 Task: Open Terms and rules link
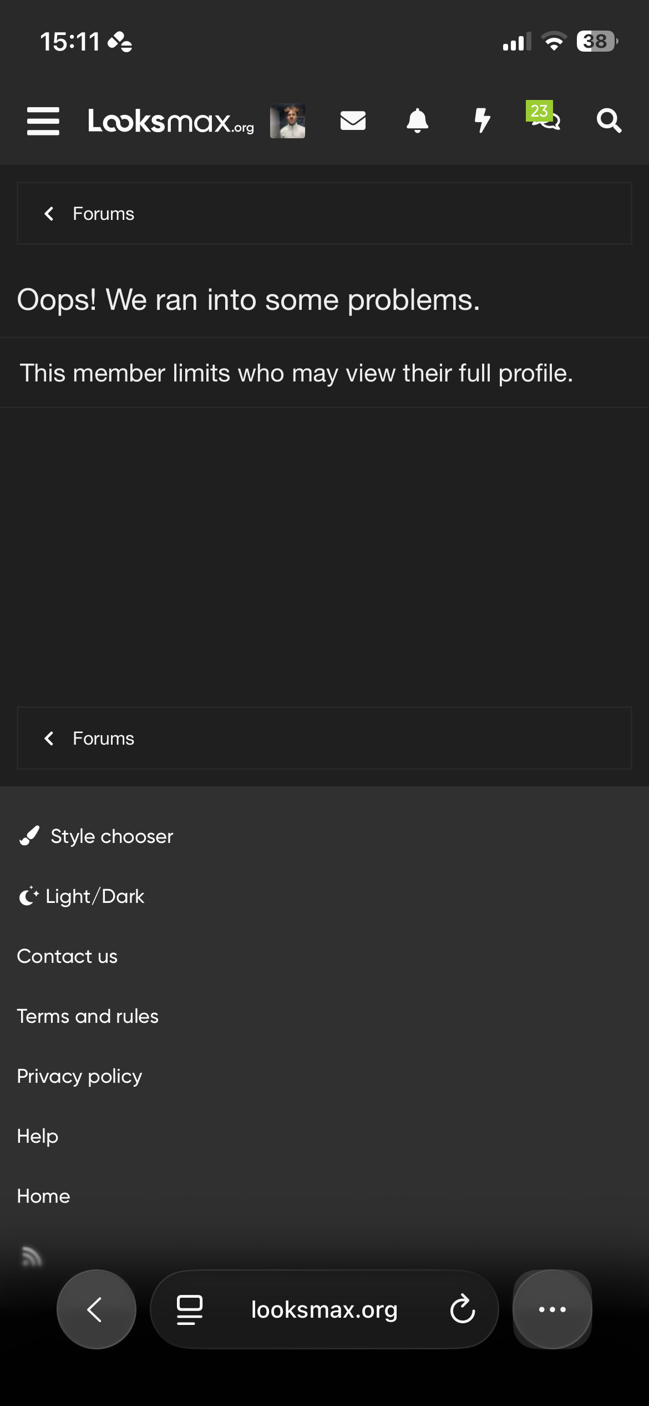88,1016
